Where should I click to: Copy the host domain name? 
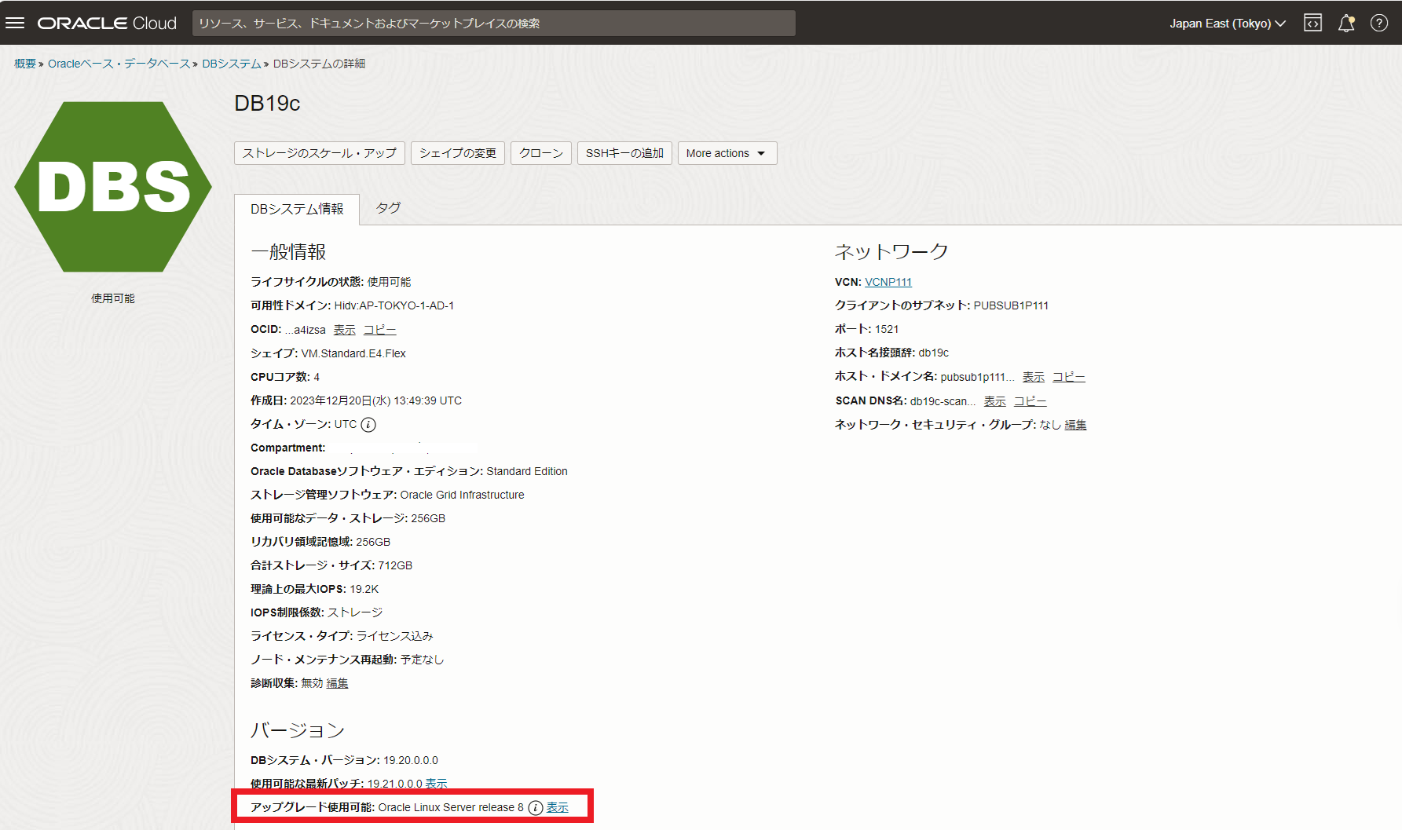[x=1069, y=377]
